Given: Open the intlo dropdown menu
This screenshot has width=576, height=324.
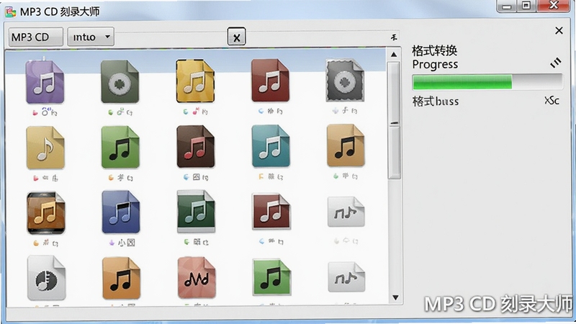Looking at the screenshot, I should coord(91,37).
